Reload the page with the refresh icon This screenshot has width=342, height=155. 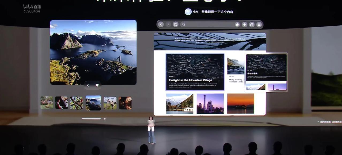tap(176, 25)
